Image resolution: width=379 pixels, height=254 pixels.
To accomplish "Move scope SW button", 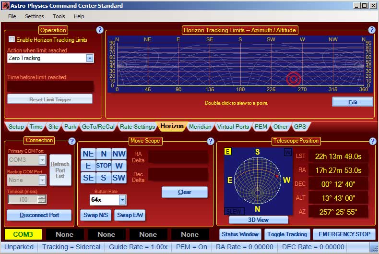I will tap(119, 178).
